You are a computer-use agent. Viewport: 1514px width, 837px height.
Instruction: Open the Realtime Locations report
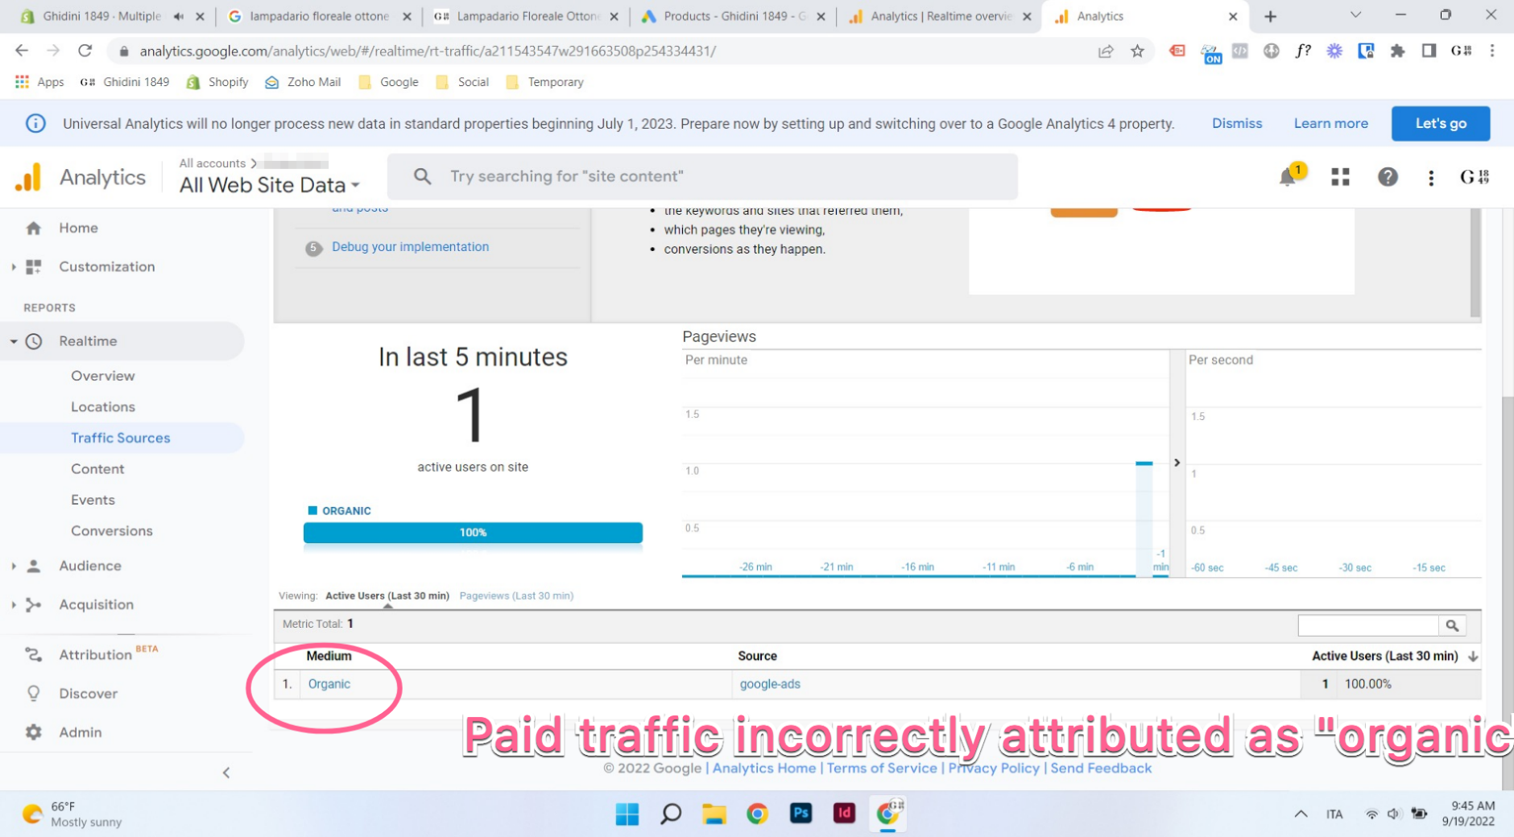[x=103, y=407]
